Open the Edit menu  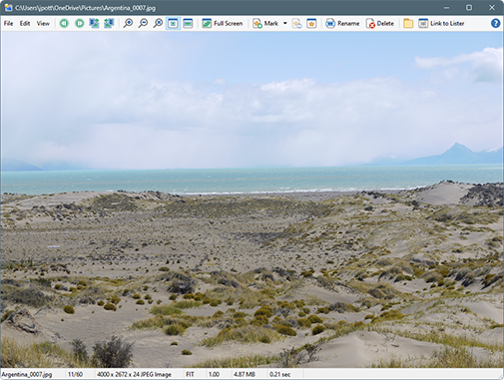[25, 23]
